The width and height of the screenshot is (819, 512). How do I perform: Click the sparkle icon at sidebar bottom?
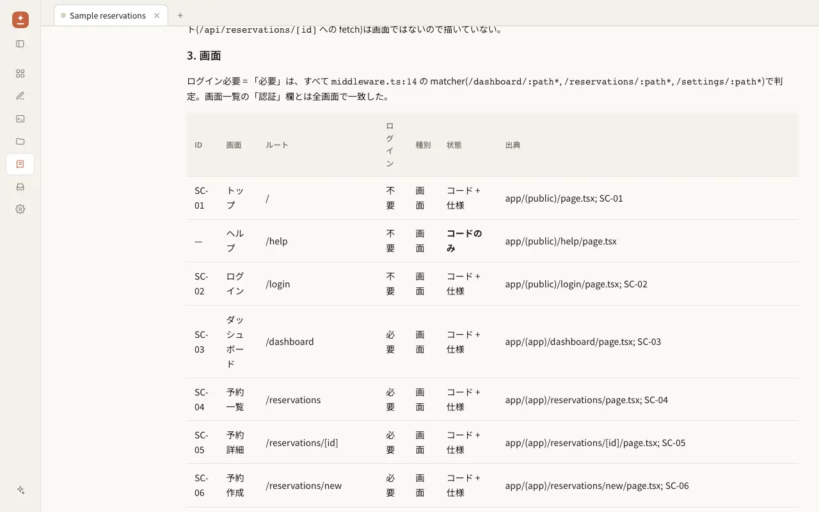20,490
